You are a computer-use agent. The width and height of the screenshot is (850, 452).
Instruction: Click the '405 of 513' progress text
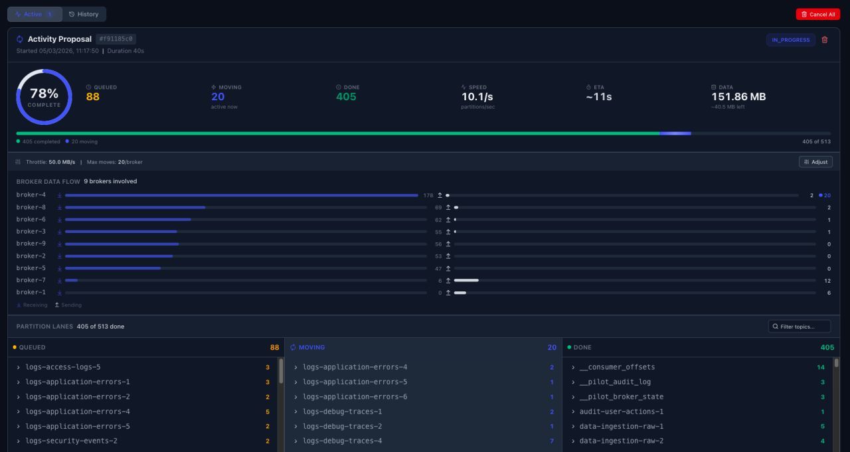816,141
